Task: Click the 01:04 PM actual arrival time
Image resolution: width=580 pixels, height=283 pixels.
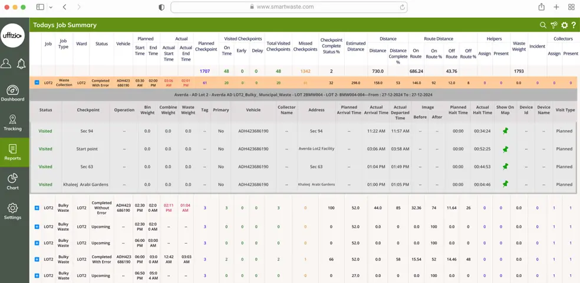Action: (x=376, y=167)
